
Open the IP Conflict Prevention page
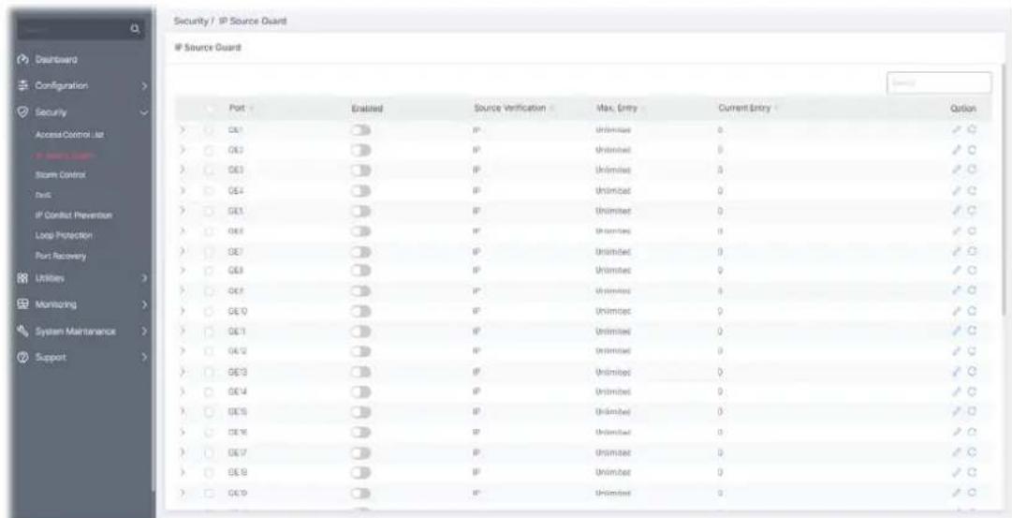tap(74, 215)
